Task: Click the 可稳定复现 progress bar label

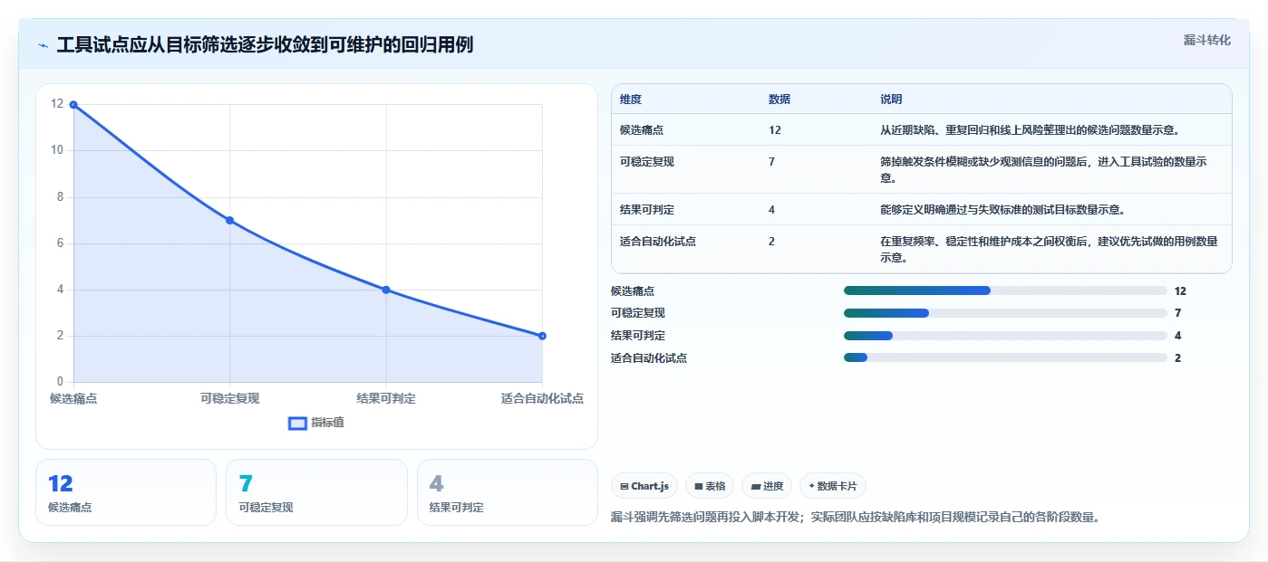Action: tap(638, 313)
